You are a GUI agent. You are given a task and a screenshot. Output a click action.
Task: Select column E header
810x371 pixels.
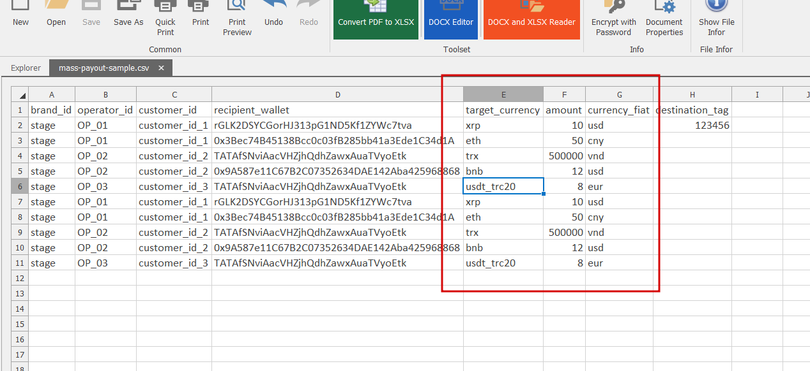point(503,94)
